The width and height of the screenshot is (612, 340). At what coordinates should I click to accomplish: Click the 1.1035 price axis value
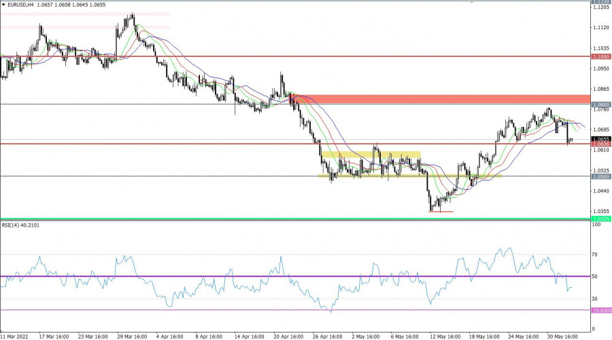point(601,48)
